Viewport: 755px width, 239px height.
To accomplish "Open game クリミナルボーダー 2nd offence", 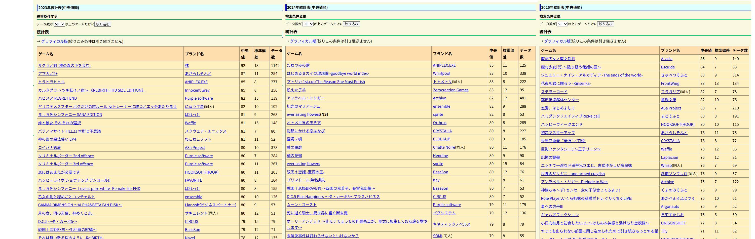I will click(66, 156).
